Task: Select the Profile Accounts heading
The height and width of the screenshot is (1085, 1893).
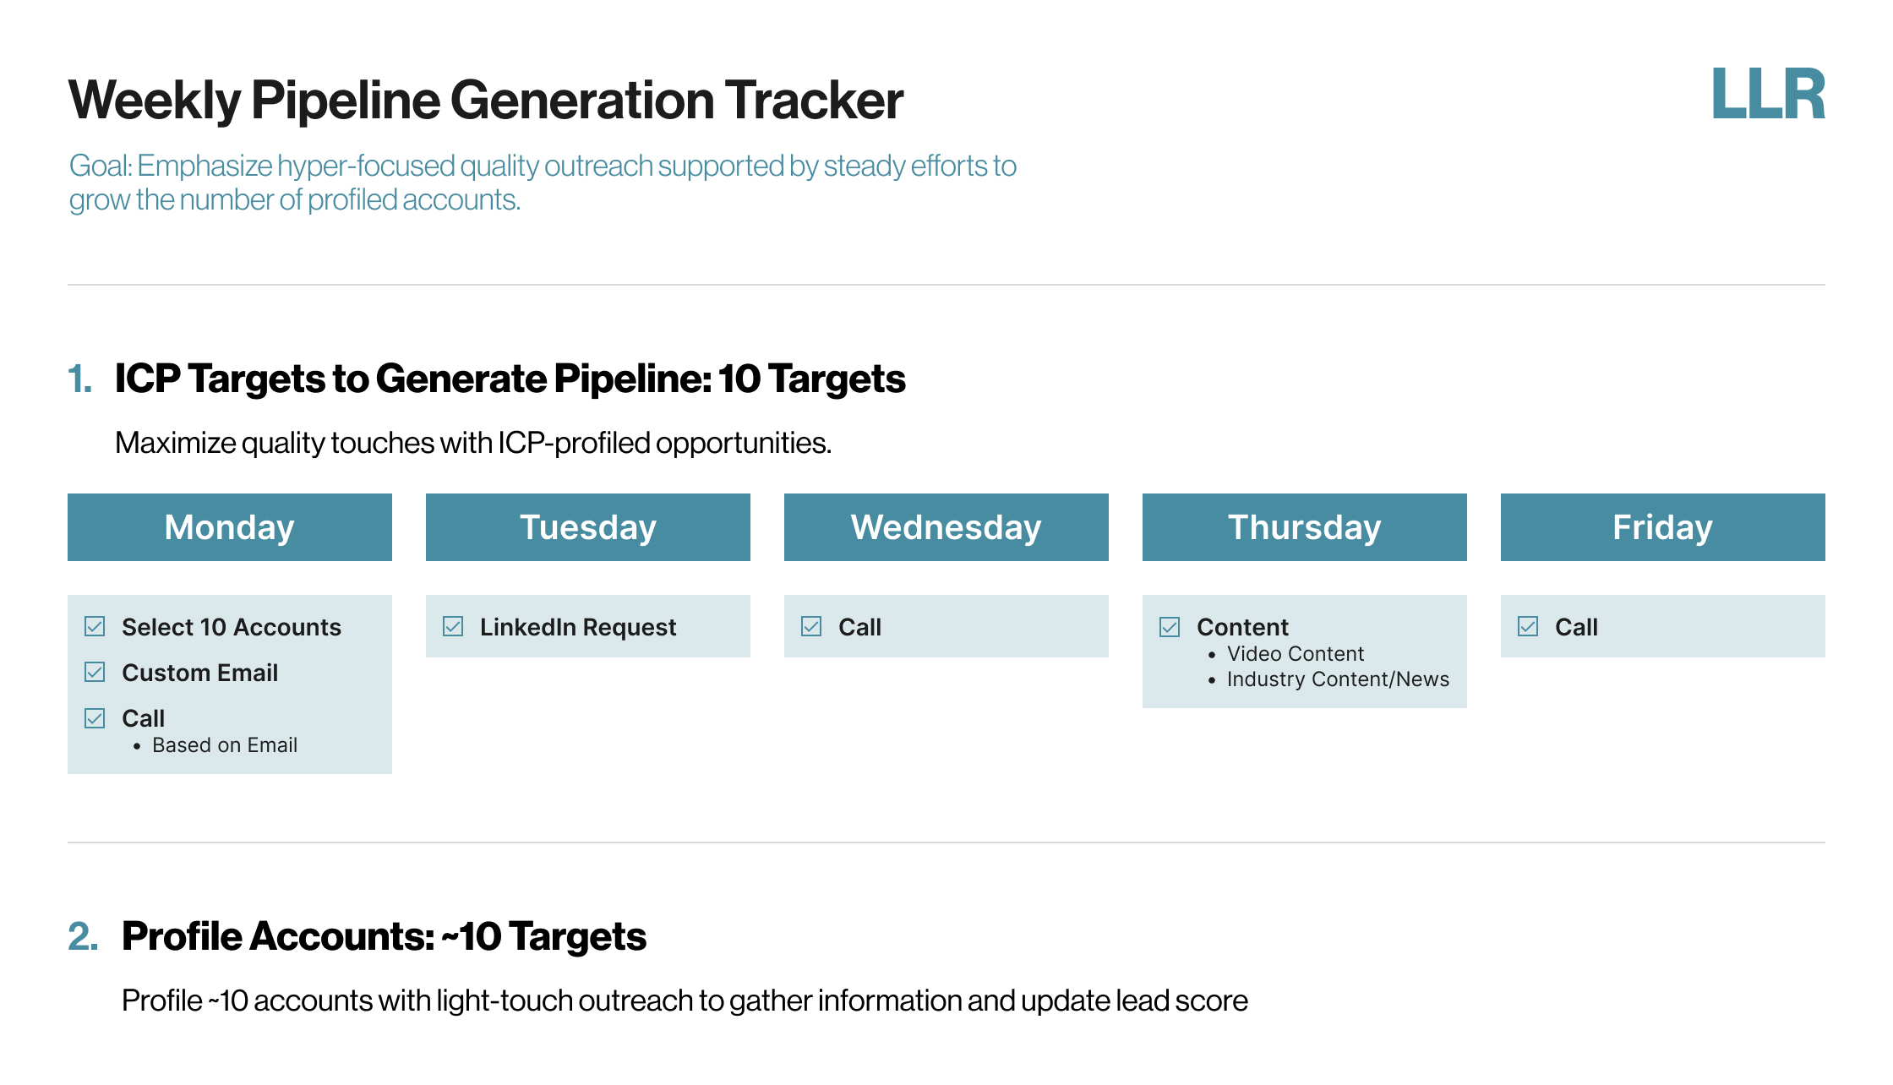Action: [x=384, y=936]
